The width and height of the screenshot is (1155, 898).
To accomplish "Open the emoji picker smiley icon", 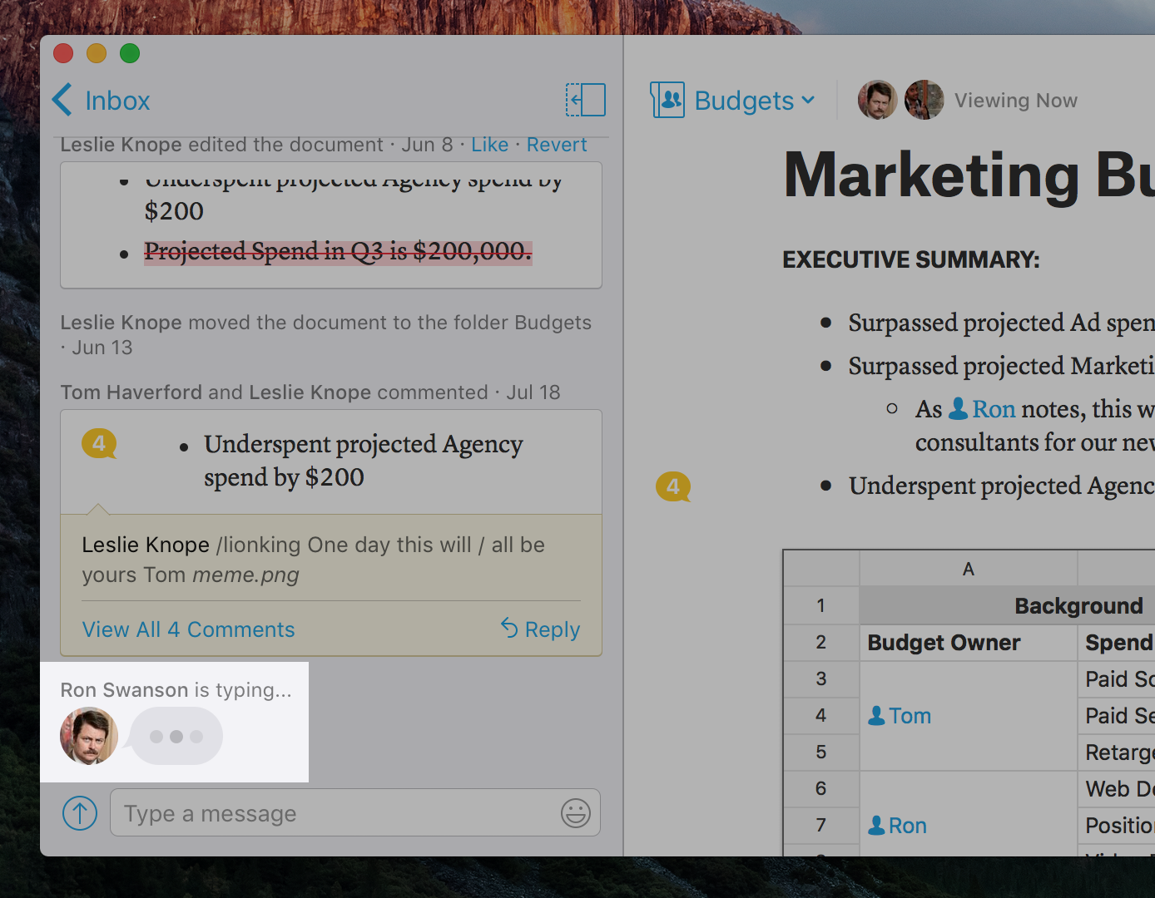I will 575,812.
